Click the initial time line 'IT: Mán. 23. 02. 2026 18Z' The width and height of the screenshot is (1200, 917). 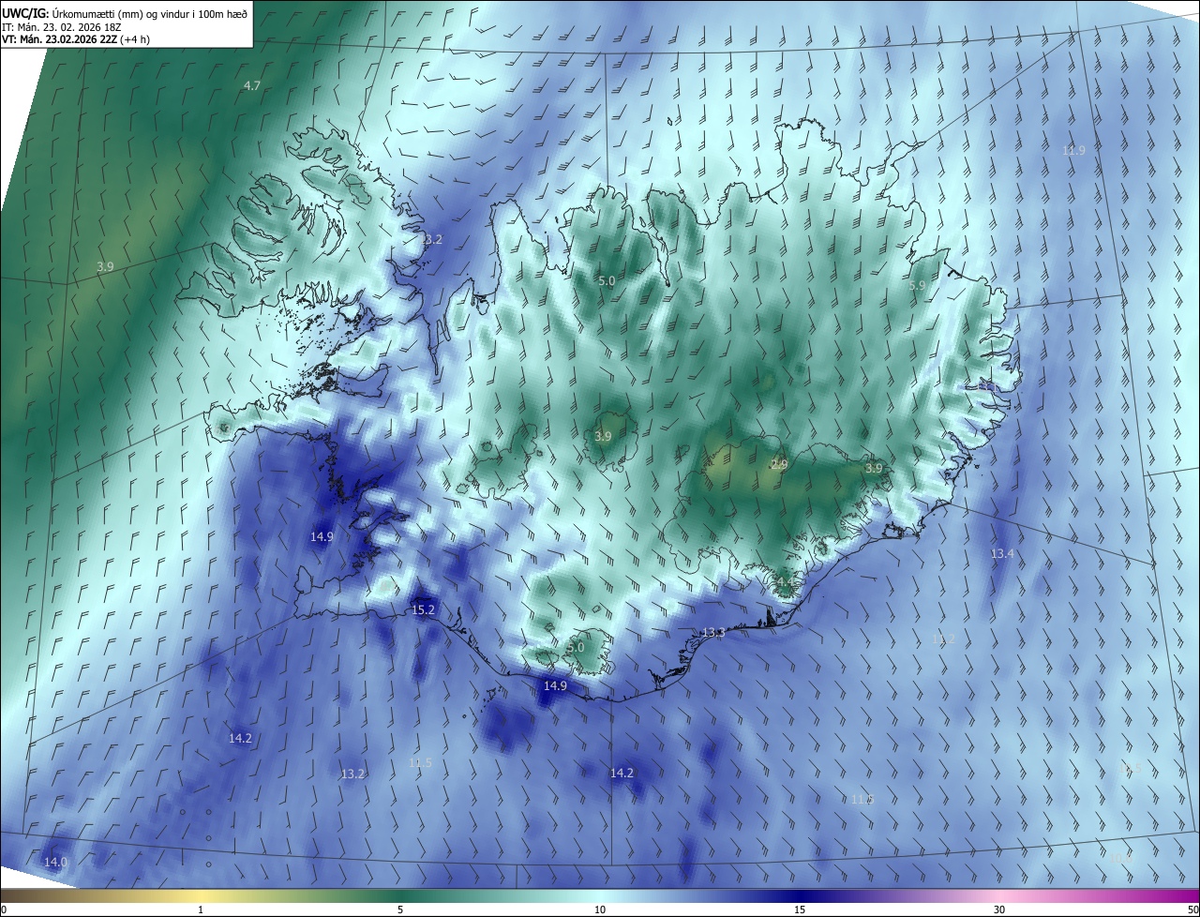click(x=63, y=26)
